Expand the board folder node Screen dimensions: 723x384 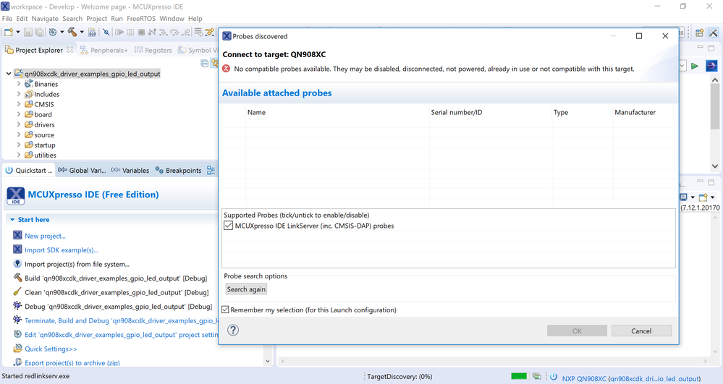(19, 114)
